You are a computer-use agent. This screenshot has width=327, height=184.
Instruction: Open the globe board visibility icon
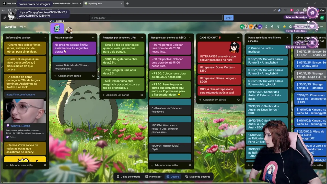(x=290, y=27)
